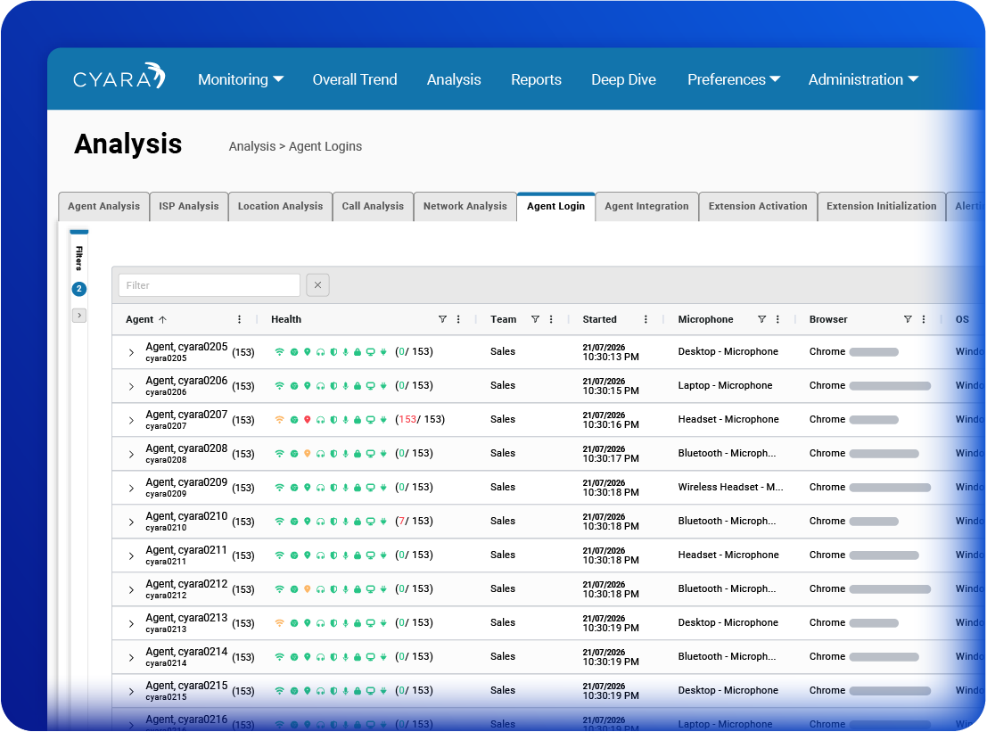Click the Chrome version bar for cyara0206
Image resolution: width=987 pixels, height=732 pixels.
[x=890, y=386]
